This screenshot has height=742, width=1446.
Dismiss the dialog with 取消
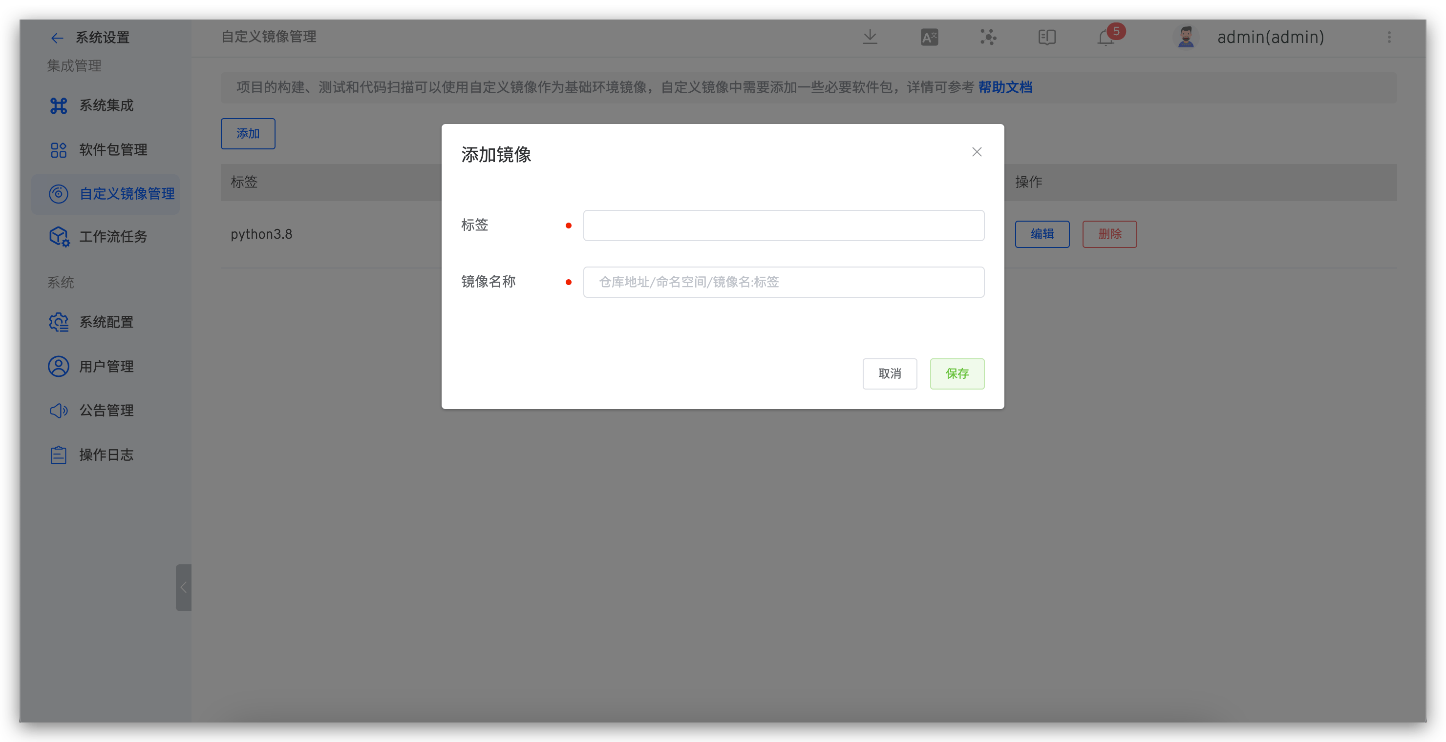[x=890, y=373]
